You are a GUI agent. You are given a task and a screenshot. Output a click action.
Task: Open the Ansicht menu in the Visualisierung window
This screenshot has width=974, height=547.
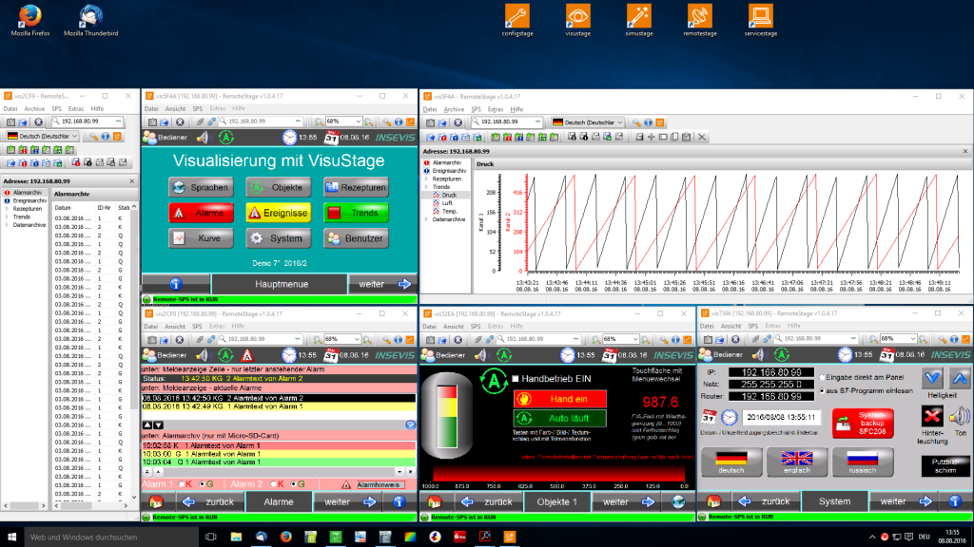(175, 109)
